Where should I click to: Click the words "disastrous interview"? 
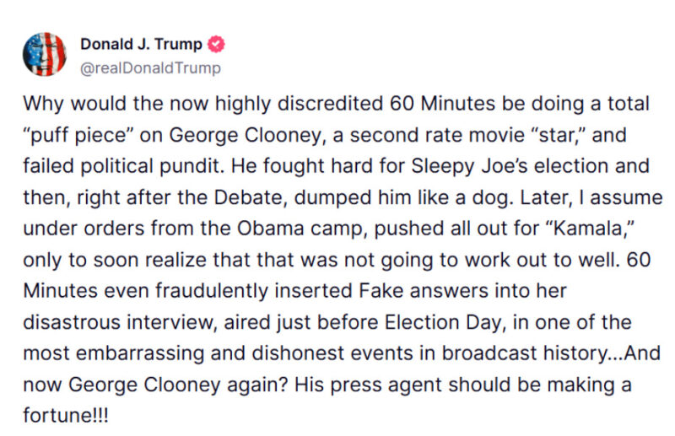[120, 323]
